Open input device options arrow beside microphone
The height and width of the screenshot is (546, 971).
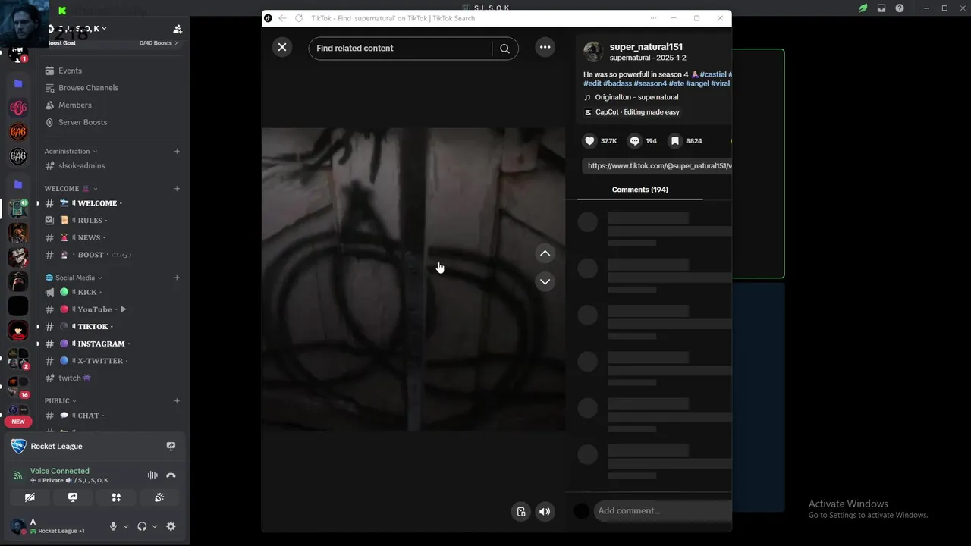(x=126, y=526)
